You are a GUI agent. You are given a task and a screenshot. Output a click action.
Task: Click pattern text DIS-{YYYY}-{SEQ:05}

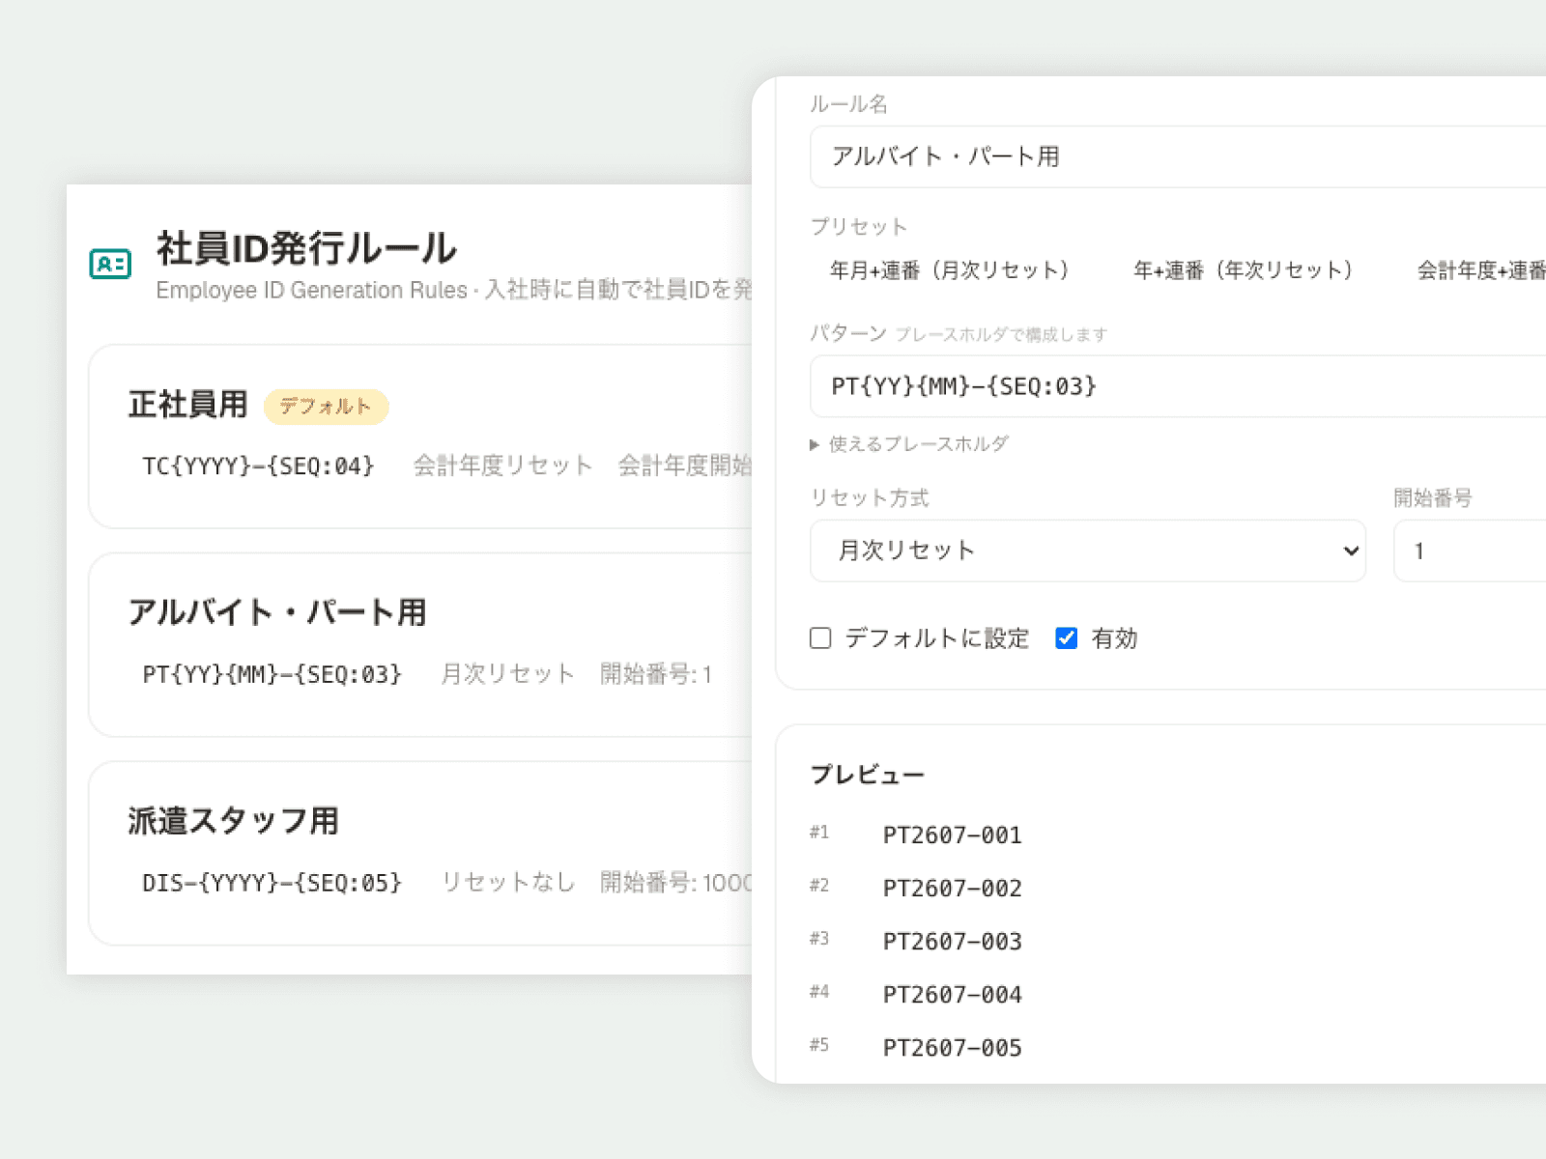point(272,883)
